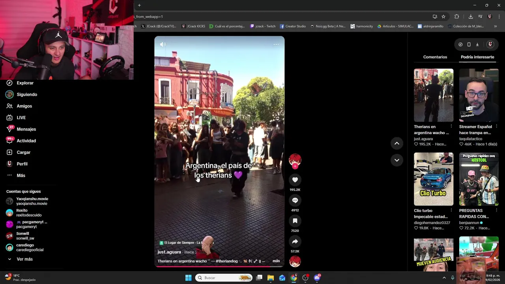Like the video with the heart icon
The width and height of the screenshot is (505, 284).
coord(295,180)
